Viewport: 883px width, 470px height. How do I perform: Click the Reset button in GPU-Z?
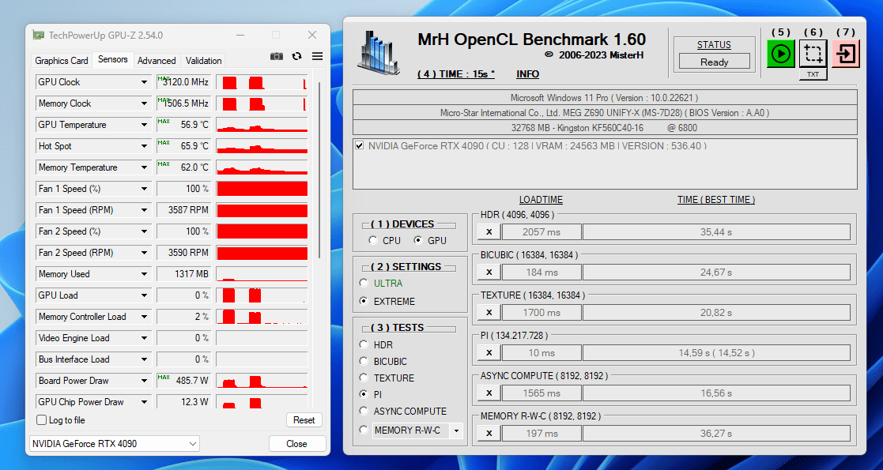click(x=304, y=420)
